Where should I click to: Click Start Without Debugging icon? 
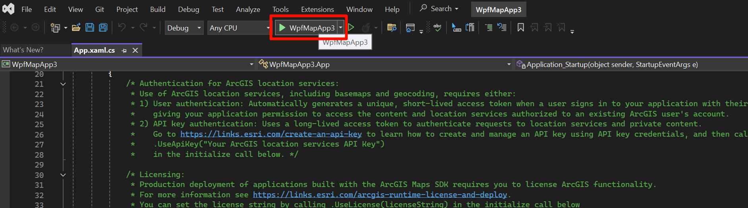(x=351, y=27)
